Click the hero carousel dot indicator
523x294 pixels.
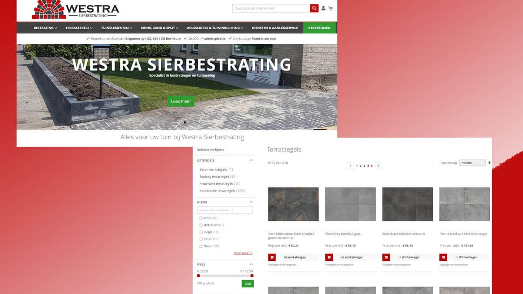pos(185,122)
